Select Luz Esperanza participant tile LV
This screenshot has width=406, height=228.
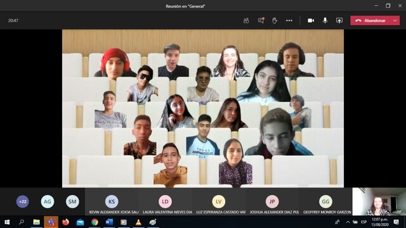click(219, 201)
